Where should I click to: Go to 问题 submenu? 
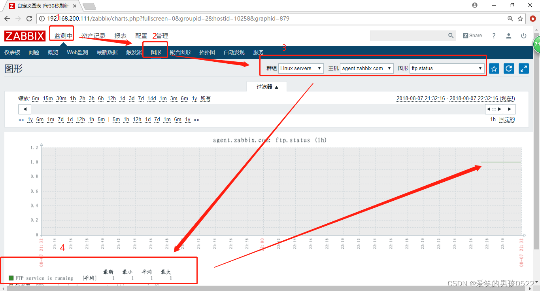click(34, 52)
